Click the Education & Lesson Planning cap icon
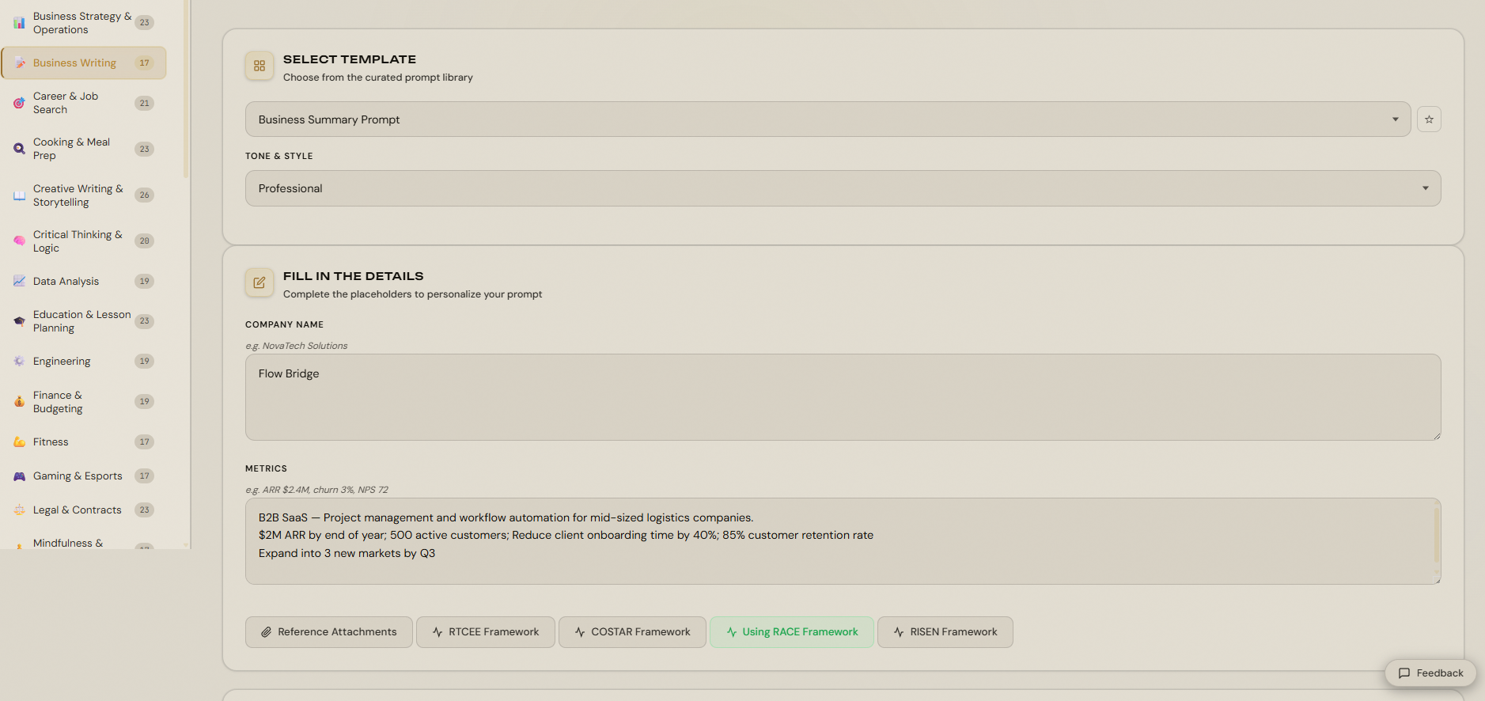 [x=19, y=321]
